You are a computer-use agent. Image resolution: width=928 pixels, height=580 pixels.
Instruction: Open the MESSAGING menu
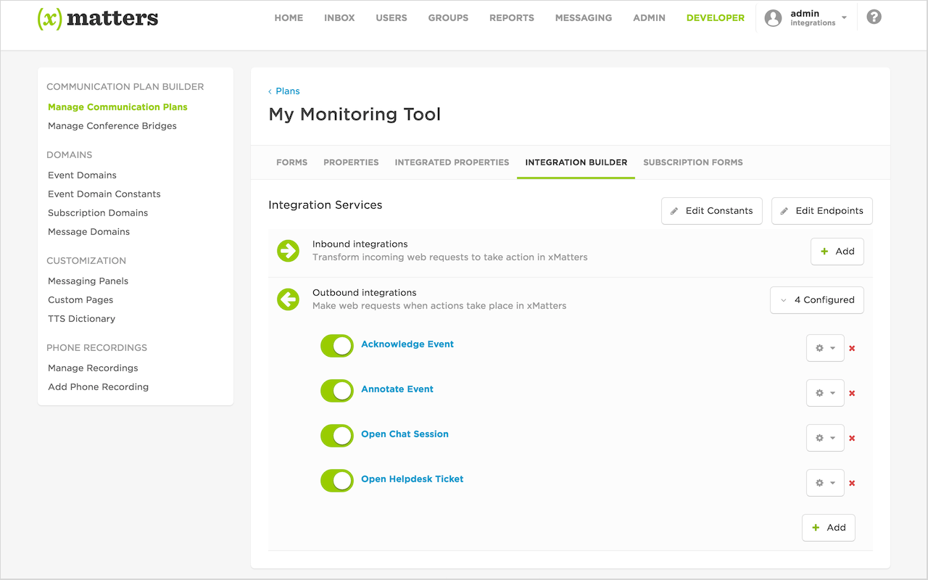coord(584,17)
